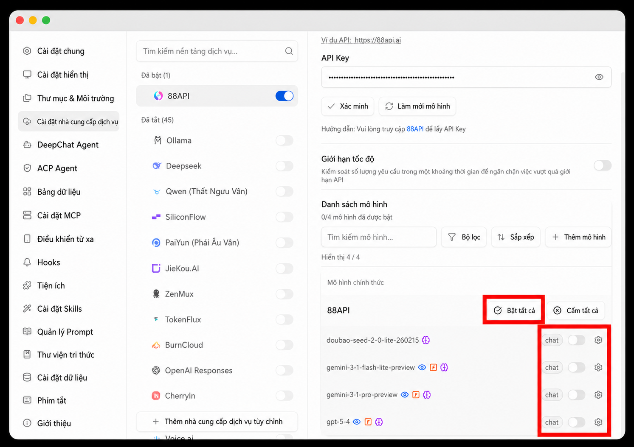This screenshot has width=634, height=447.
Task: Click the function-call icon for gpt-5-4
Action: click(x=368, y=422)
